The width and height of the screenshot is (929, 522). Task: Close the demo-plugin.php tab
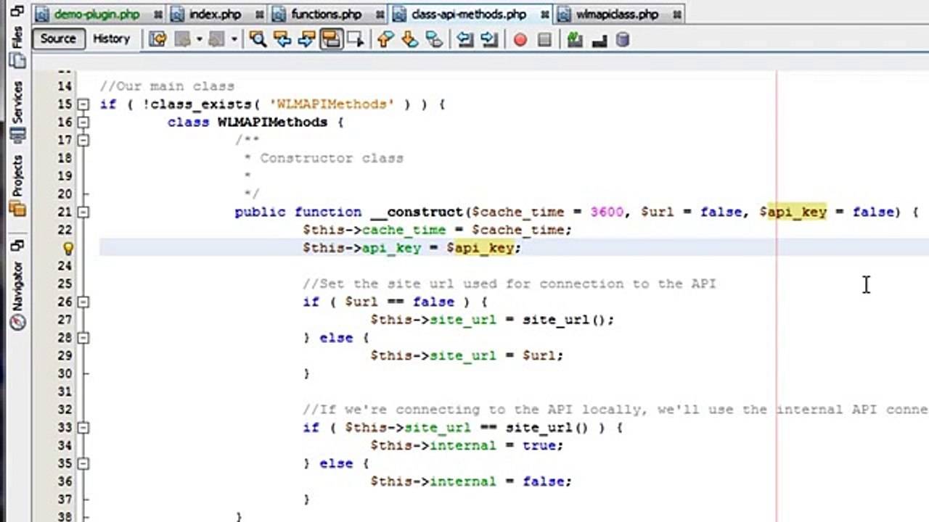(158, 14)
